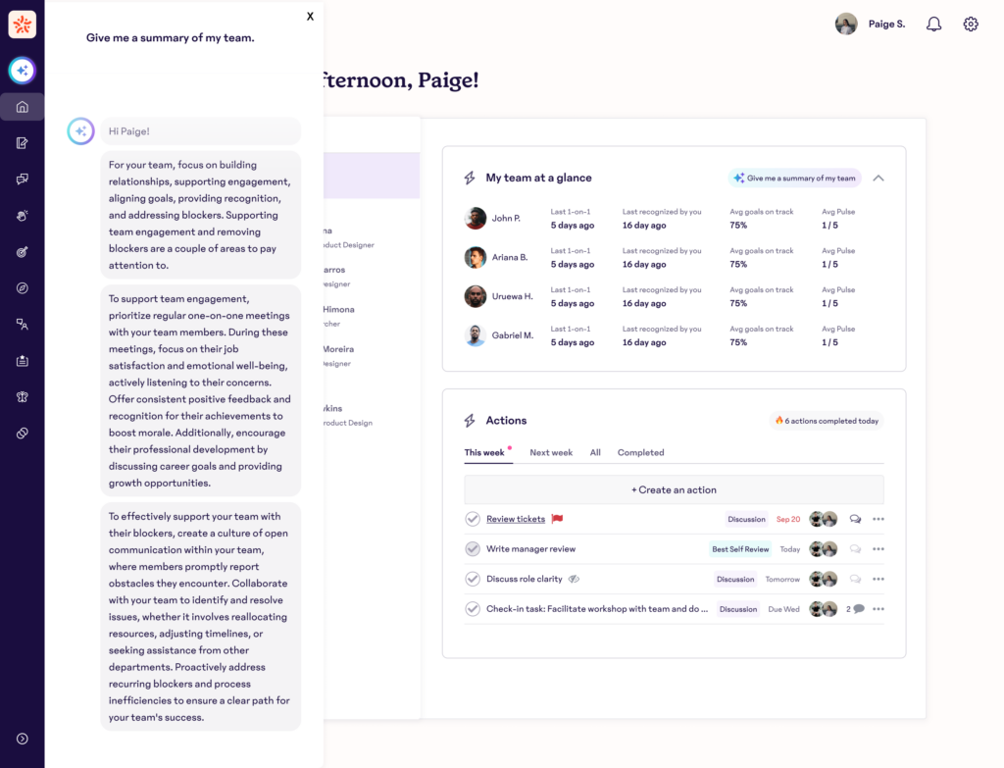Tick the Discuss role clarity checkbox

pos(473,579)
